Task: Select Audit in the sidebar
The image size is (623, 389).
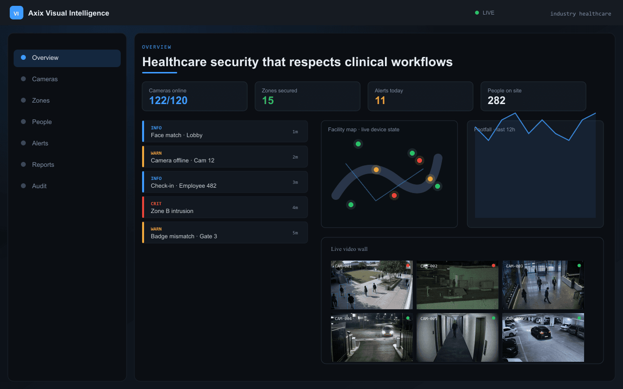Action: (67, 186)
